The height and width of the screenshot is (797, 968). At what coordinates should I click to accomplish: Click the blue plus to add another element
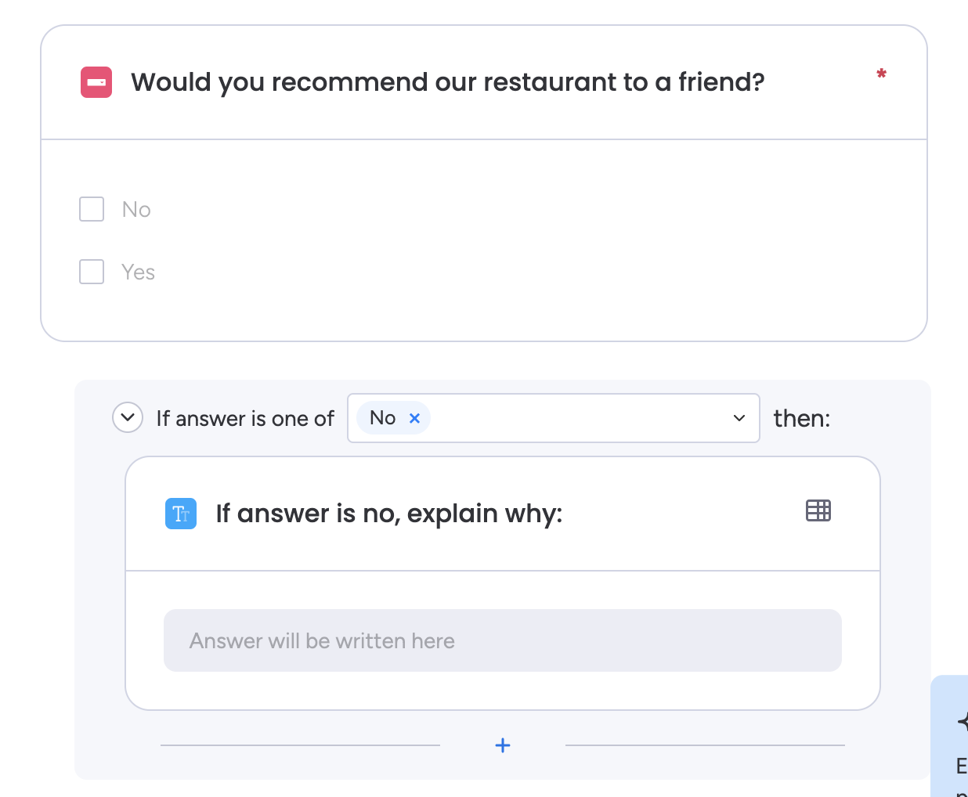(502, 745)
